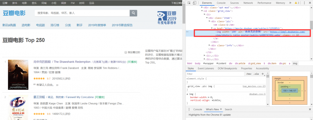This screenshot has width=313, height=120.
Task: Toggle the .cls class editor button
Action: pyautogui.click(x=256, y=74)
